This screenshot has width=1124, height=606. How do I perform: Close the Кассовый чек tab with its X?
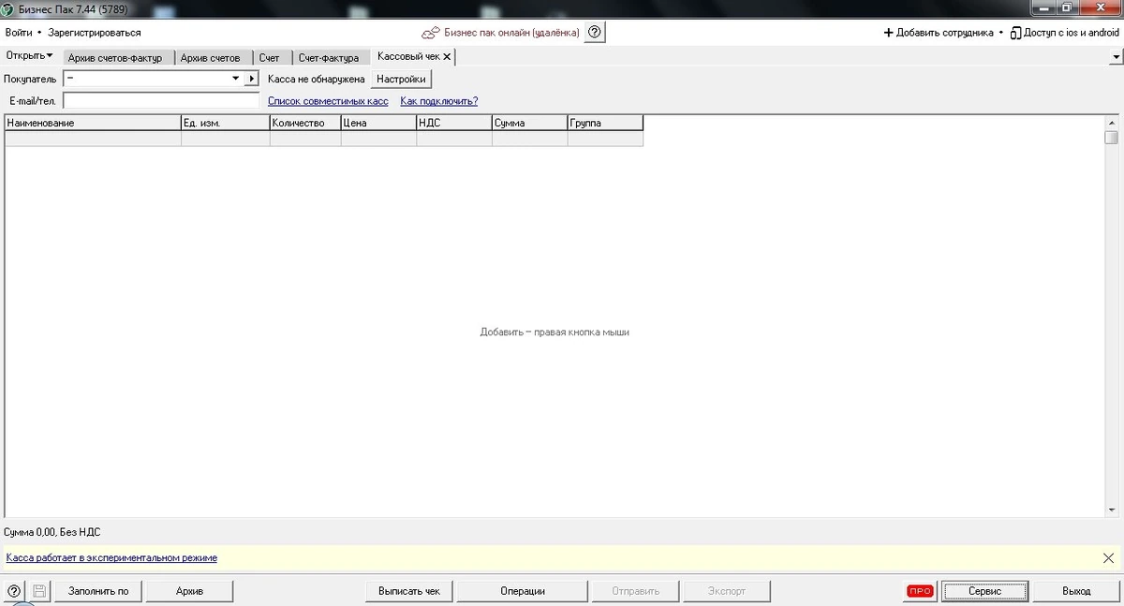(447, 57)
